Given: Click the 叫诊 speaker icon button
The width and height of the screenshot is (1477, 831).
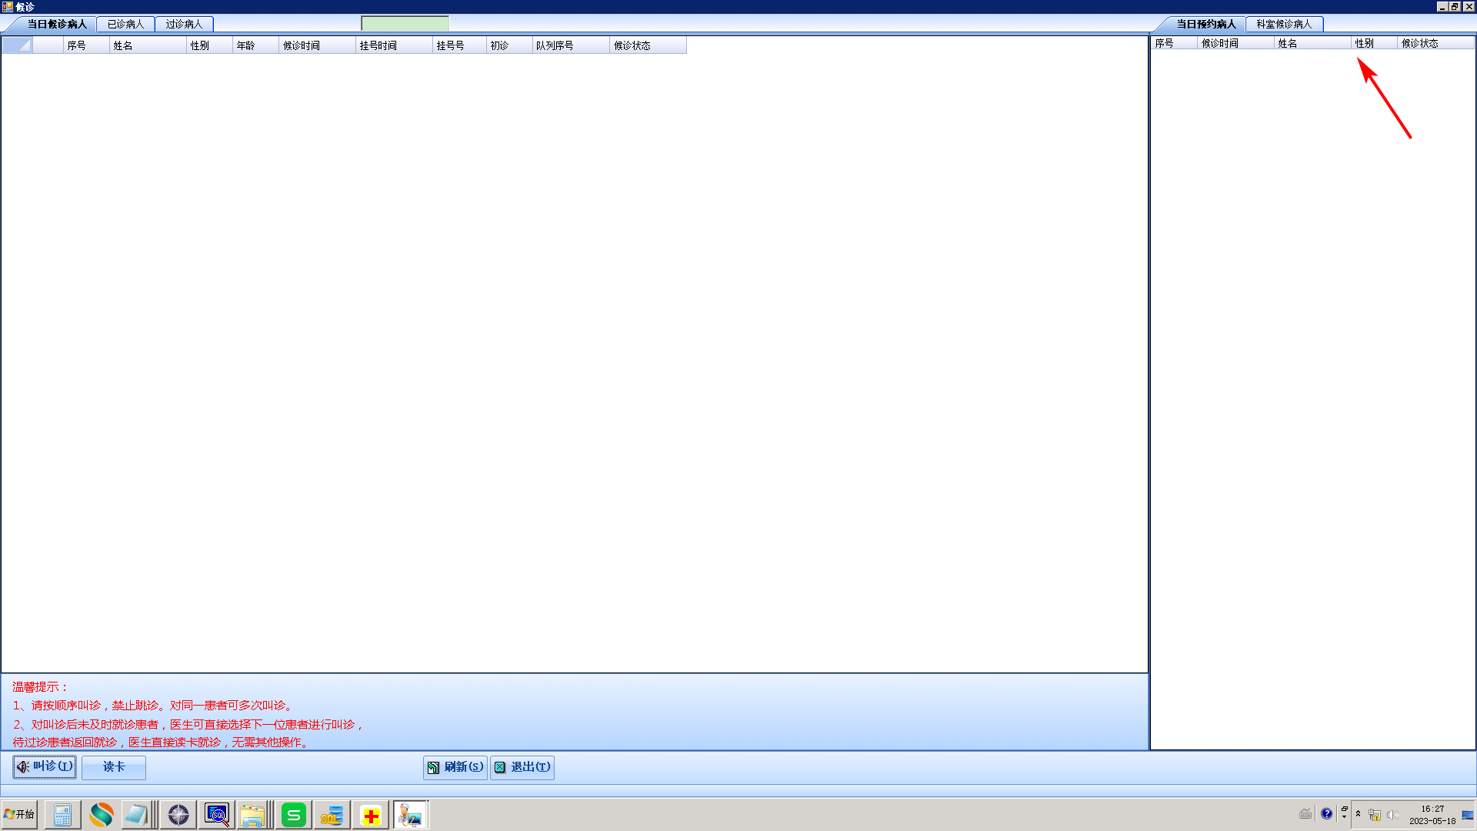Looking at the screenshot, I should click(x=45, y=766).
